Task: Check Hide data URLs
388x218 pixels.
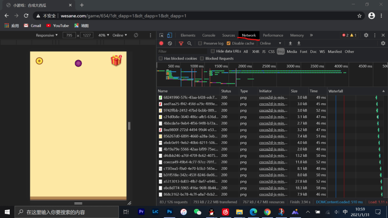Action: point(213,51)
